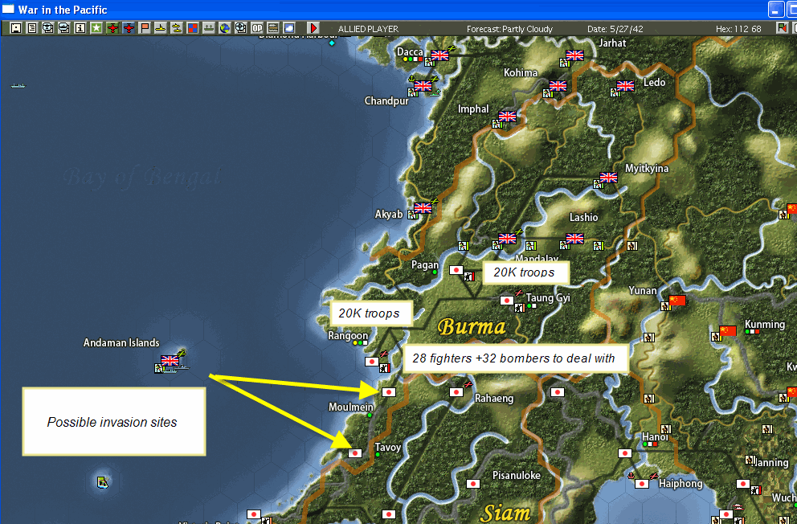Select the Japanese flag unit left of Haiphong
This screenshot has height=524, width=797.
tap(642, 483)
